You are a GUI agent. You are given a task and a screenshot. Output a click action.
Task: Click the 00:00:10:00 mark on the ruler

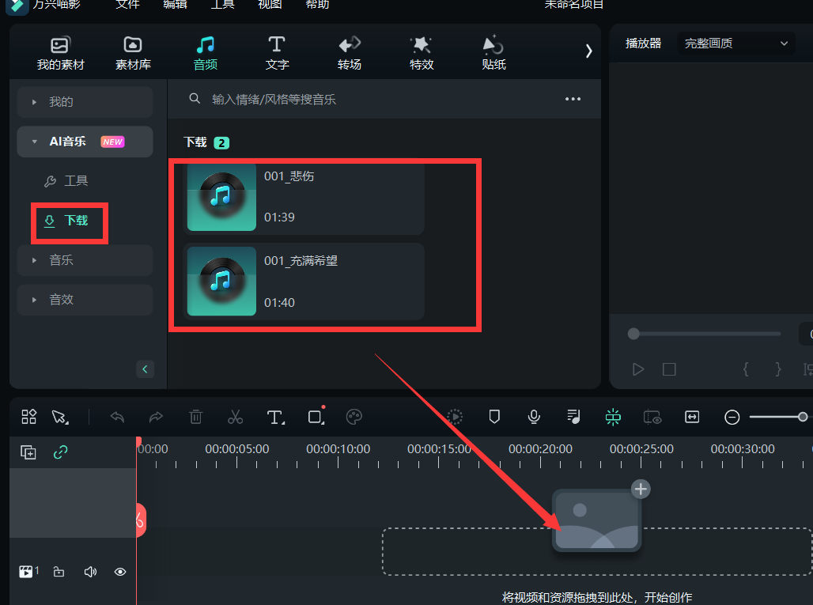coord(338,449)
